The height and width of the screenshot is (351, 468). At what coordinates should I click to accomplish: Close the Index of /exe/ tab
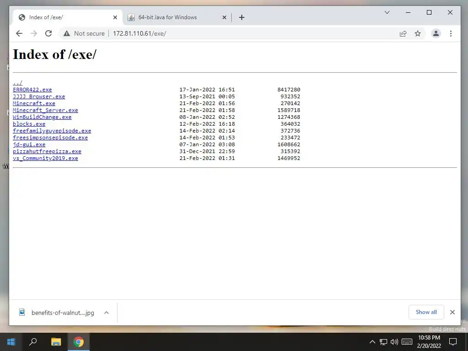(x=115, y=17)
